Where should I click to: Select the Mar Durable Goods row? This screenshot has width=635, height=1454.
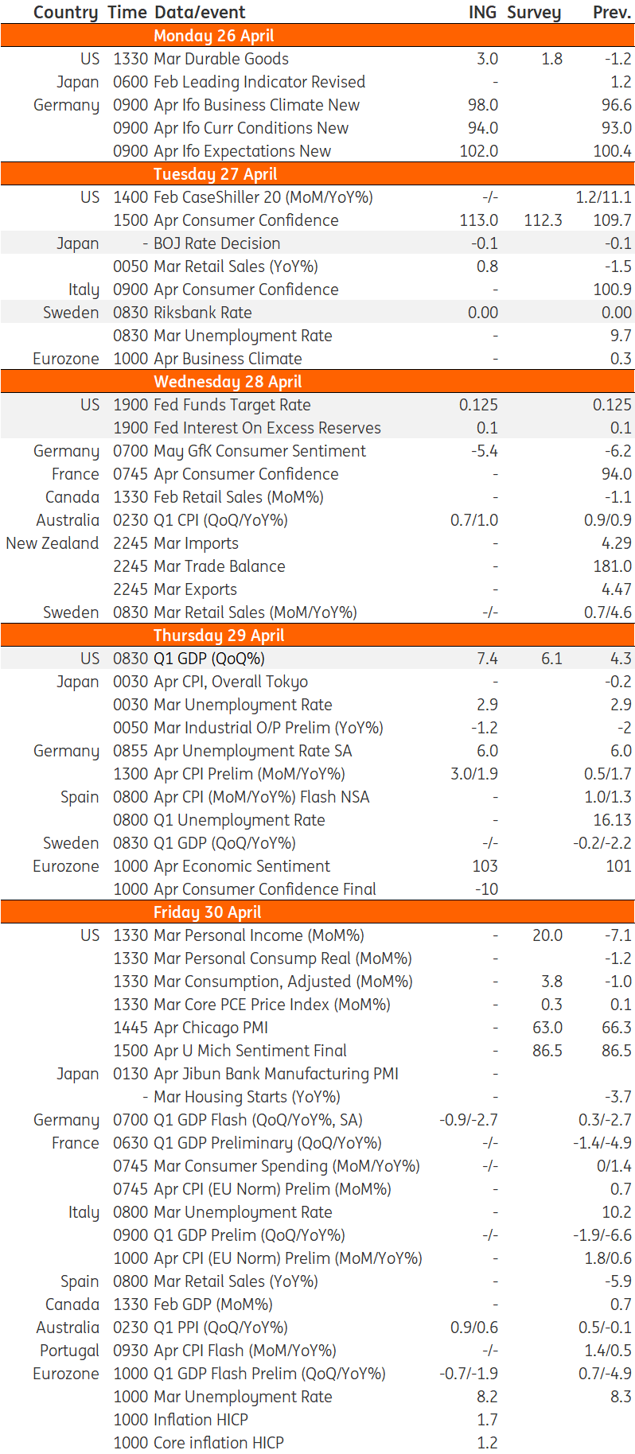317,59
